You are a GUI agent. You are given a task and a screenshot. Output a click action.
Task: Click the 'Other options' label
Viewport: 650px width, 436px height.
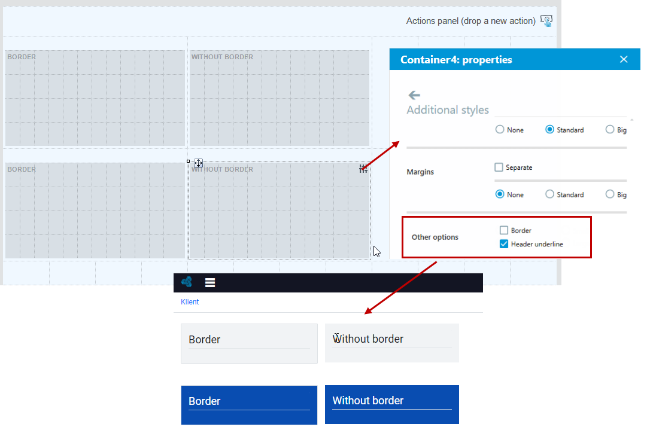pyautogui.click(x=435, y=237)
